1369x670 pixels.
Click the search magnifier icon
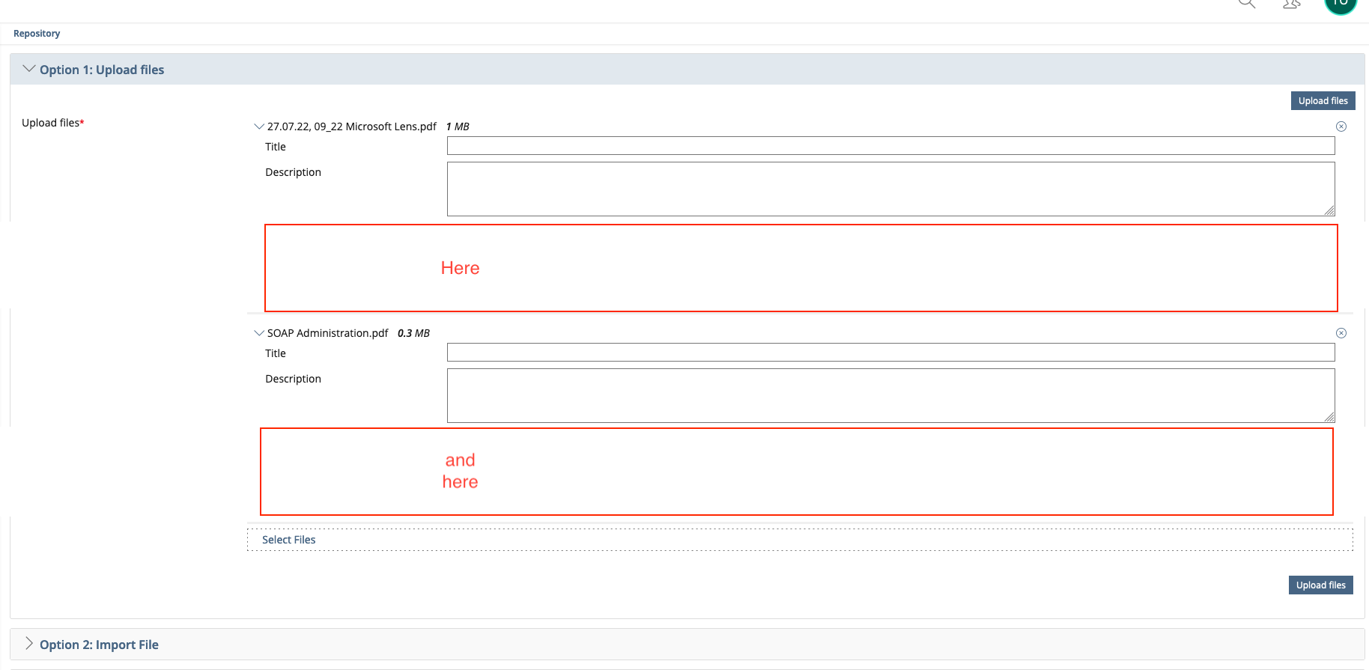1246,4
